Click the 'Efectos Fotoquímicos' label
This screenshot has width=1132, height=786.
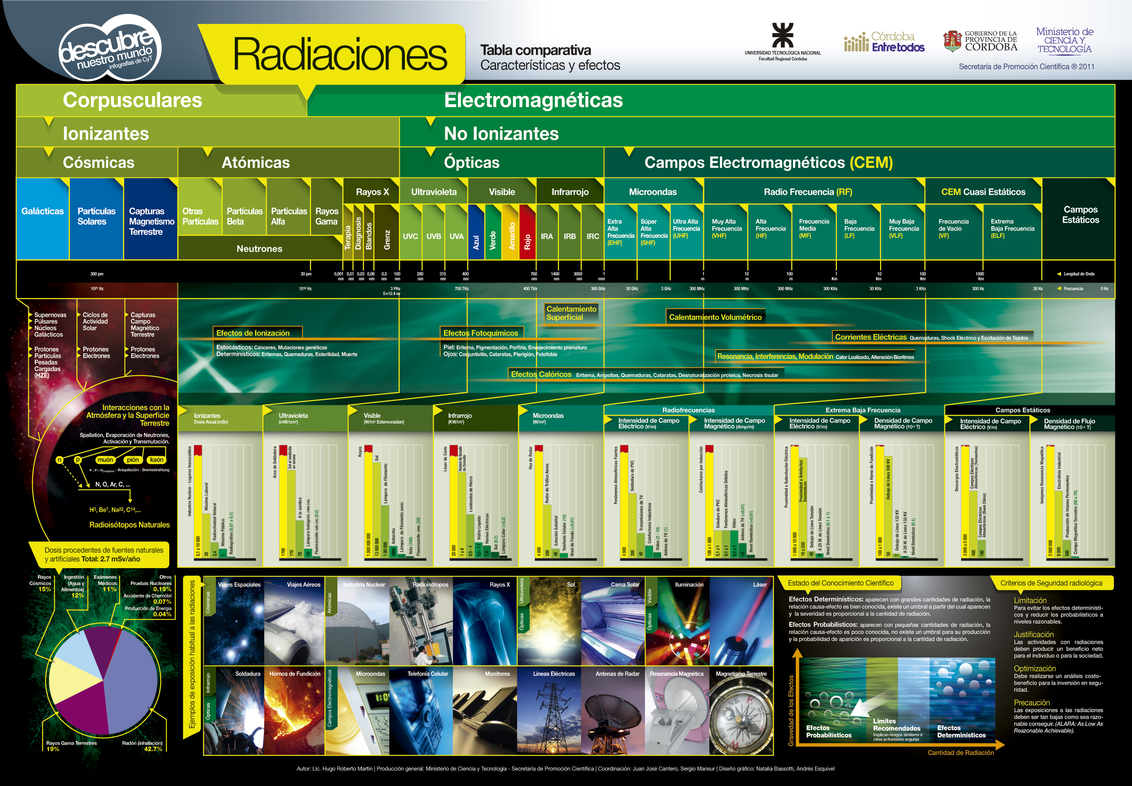[x=481, y=333]
